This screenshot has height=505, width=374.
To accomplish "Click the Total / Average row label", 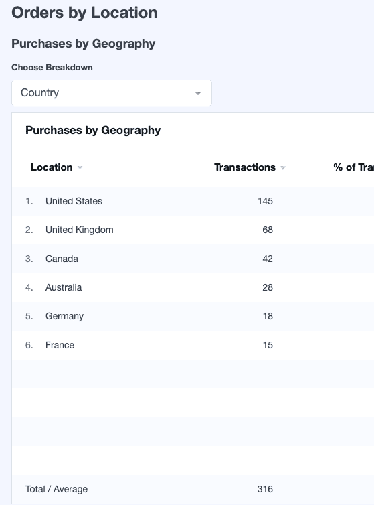I will point(56,489).
